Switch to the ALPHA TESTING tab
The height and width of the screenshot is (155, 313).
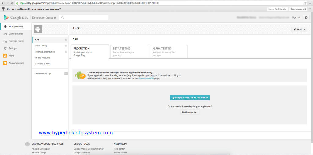[169, 52]
